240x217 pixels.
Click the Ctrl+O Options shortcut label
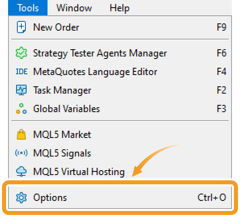pos(212,197)
